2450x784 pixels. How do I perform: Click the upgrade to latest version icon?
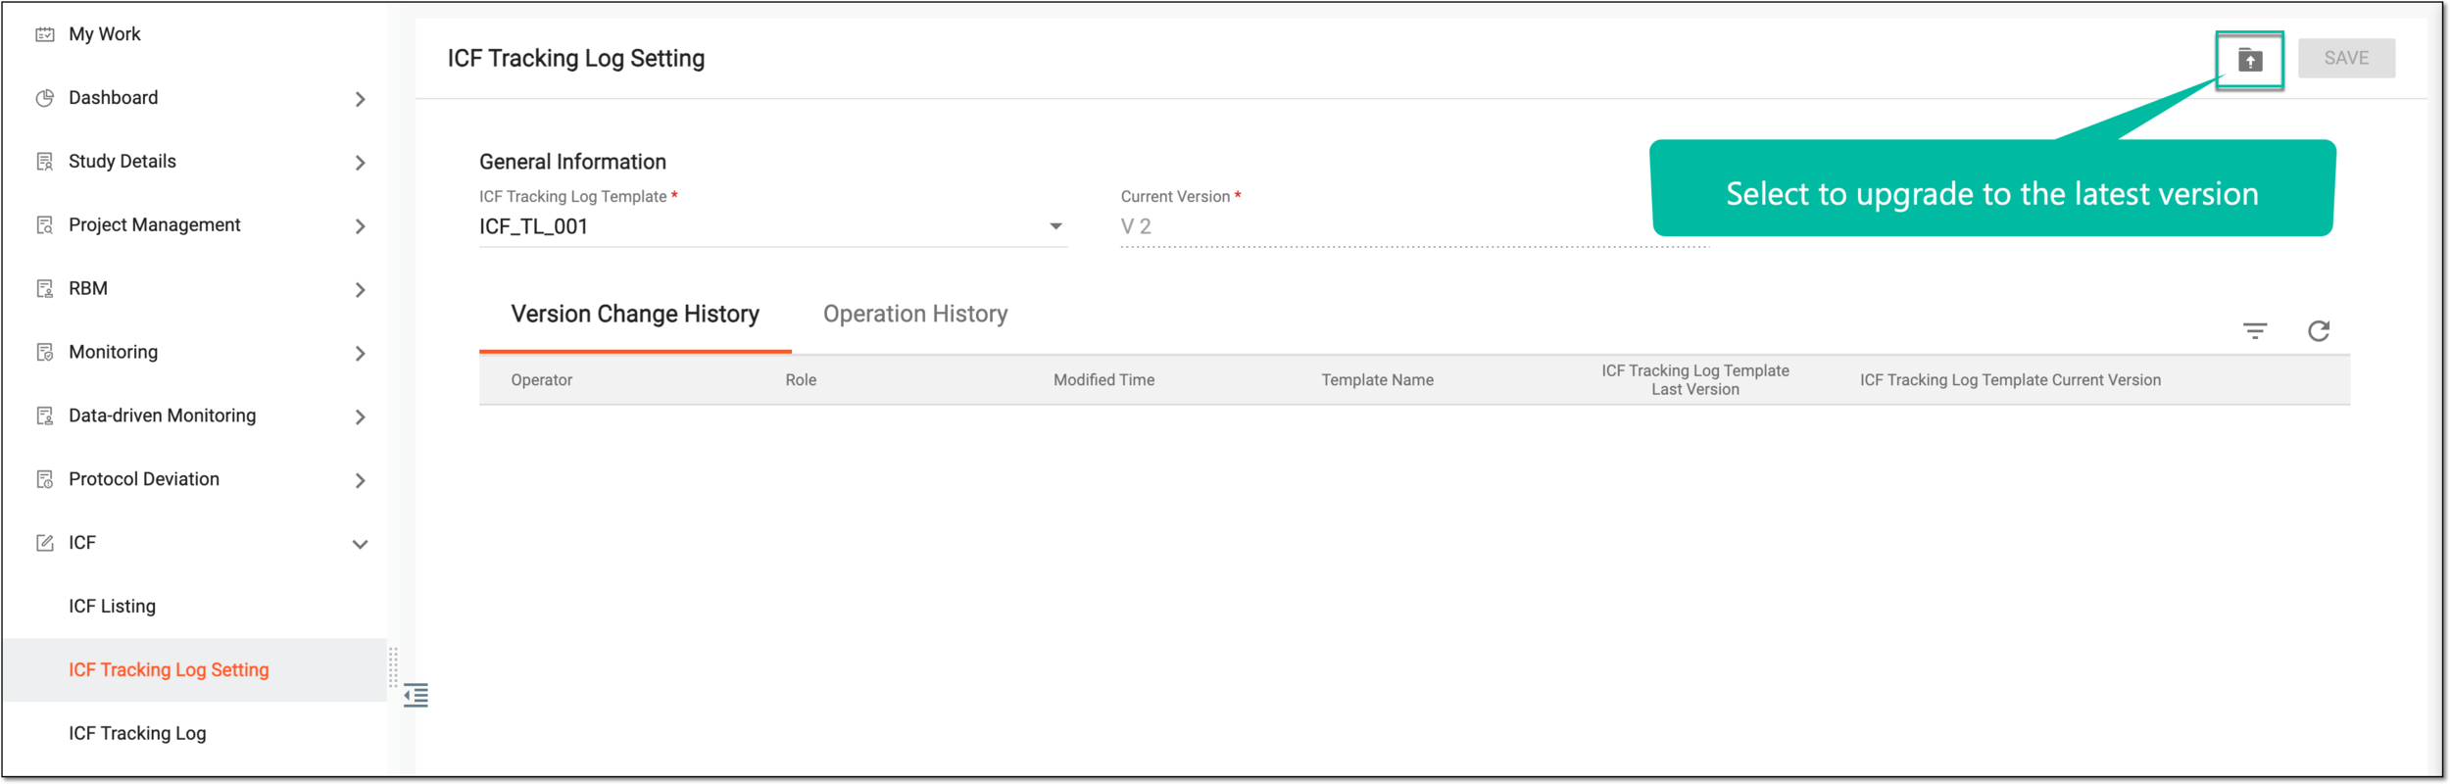(x=2250, y=60)
